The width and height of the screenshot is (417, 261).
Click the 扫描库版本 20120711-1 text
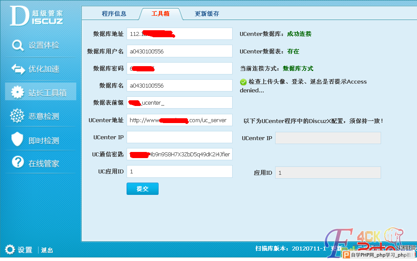291,248
